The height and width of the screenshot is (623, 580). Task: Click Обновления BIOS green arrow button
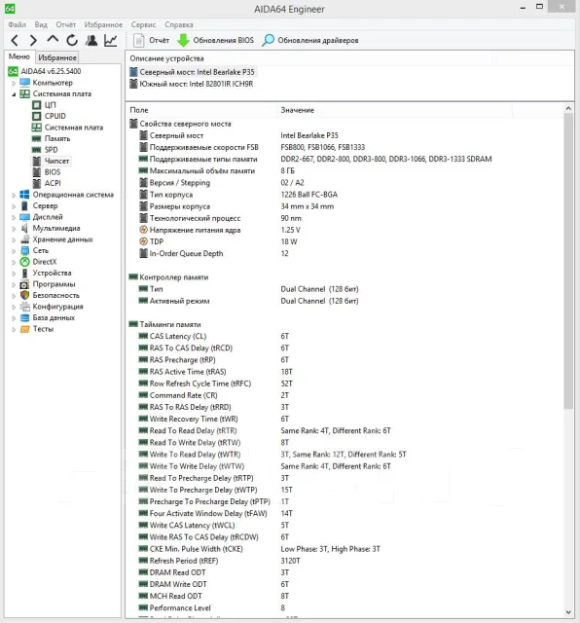pyautogui.click(x=215, y=40)
